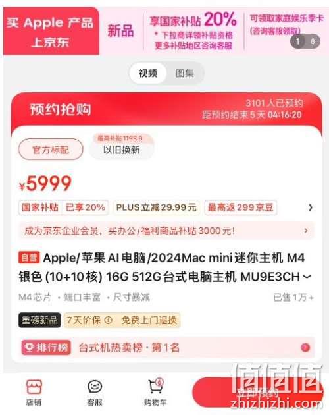The height and width of the screenshot is (415, 329).
Task: Click the ranking trophy 排行榜 badge
Action: pyautogui.click(x=46, y=347)
